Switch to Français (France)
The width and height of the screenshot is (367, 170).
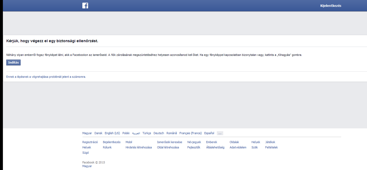(190, 133)
